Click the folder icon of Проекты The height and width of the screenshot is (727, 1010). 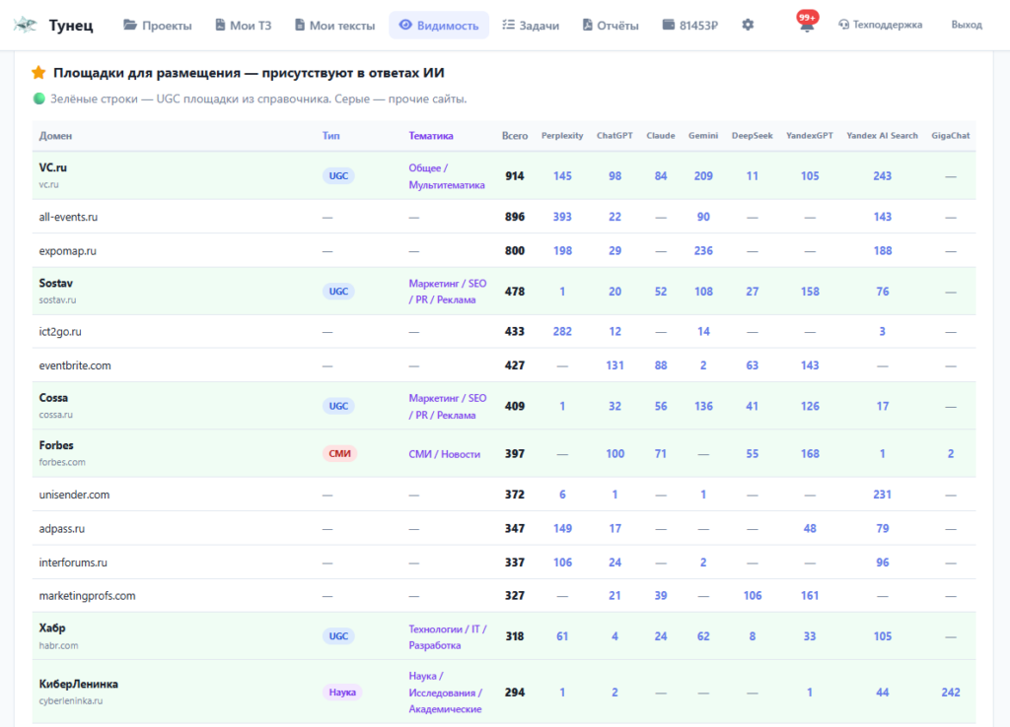click(x=130, y=25)
